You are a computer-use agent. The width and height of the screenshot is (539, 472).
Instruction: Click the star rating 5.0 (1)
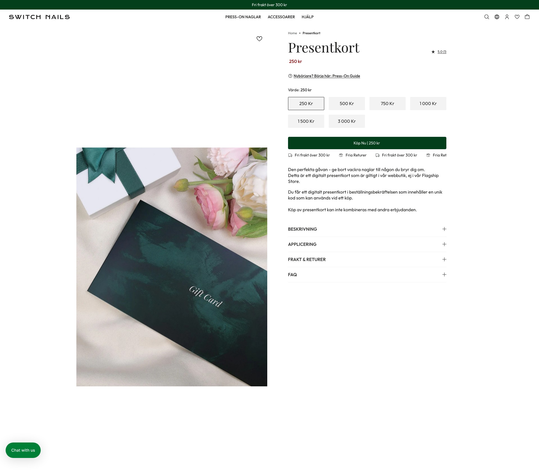[x=439, y=52]
